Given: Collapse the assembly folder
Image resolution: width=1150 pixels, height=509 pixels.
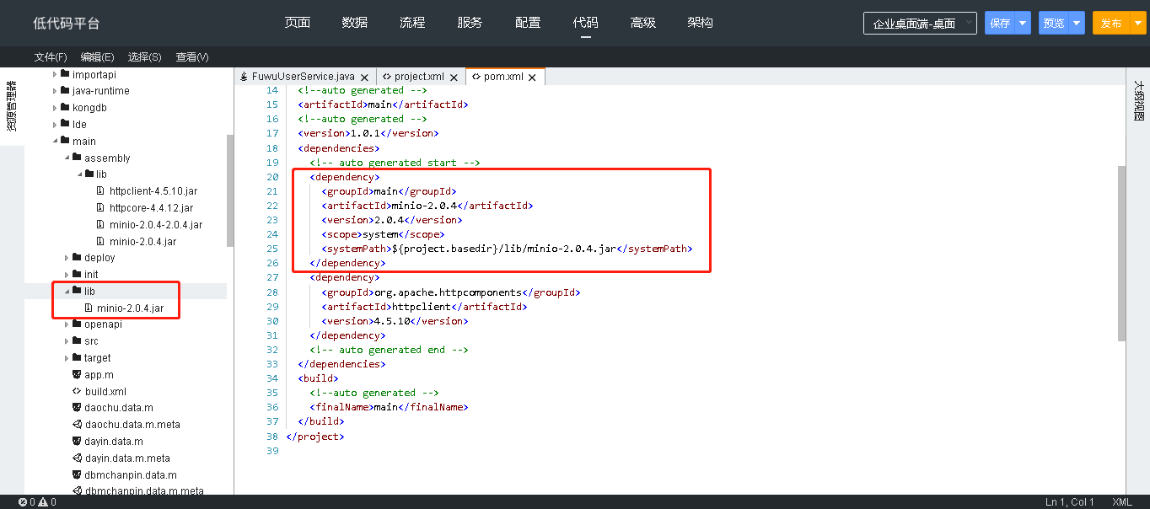Looking at the screenshot, I should tap(67, 158).
